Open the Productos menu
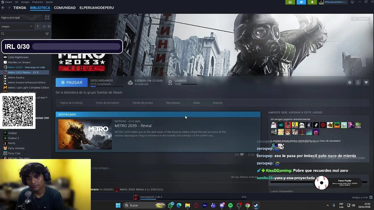The width and height of the screenshot is (374, 210). [37, 2]
